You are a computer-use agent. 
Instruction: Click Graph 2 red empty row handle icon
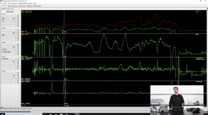coord(18,33)
